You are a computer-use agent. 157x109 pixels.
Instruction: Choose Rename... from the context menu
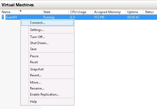click(47, 88)
